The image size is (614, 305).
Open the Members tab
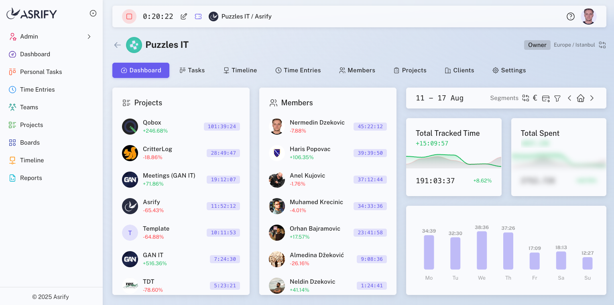pyautogui.click(x=357, y=70)
